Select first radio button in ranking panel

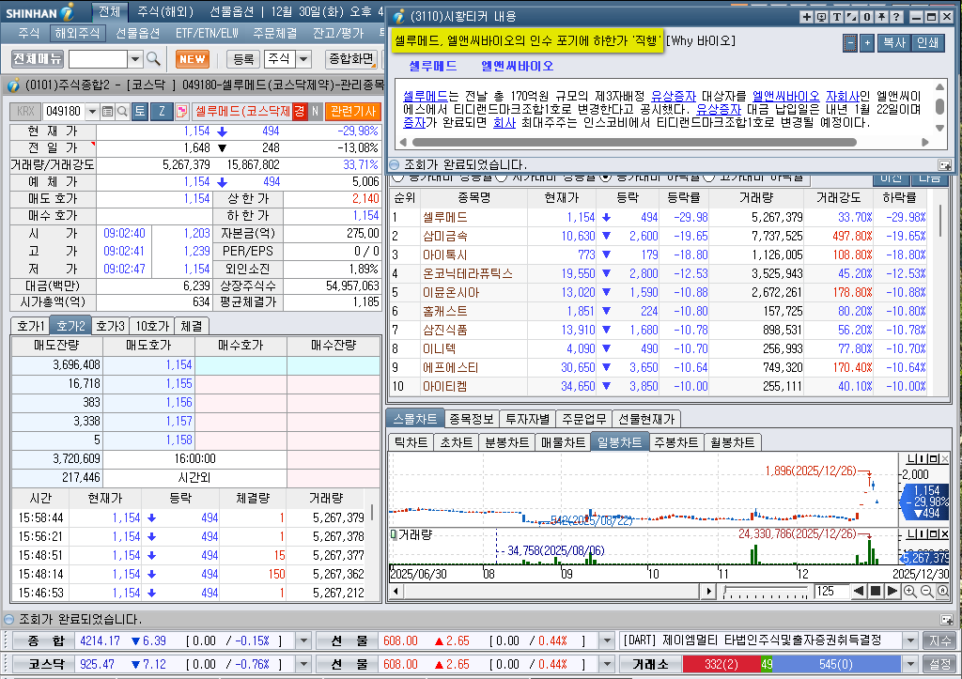point(398,177)
